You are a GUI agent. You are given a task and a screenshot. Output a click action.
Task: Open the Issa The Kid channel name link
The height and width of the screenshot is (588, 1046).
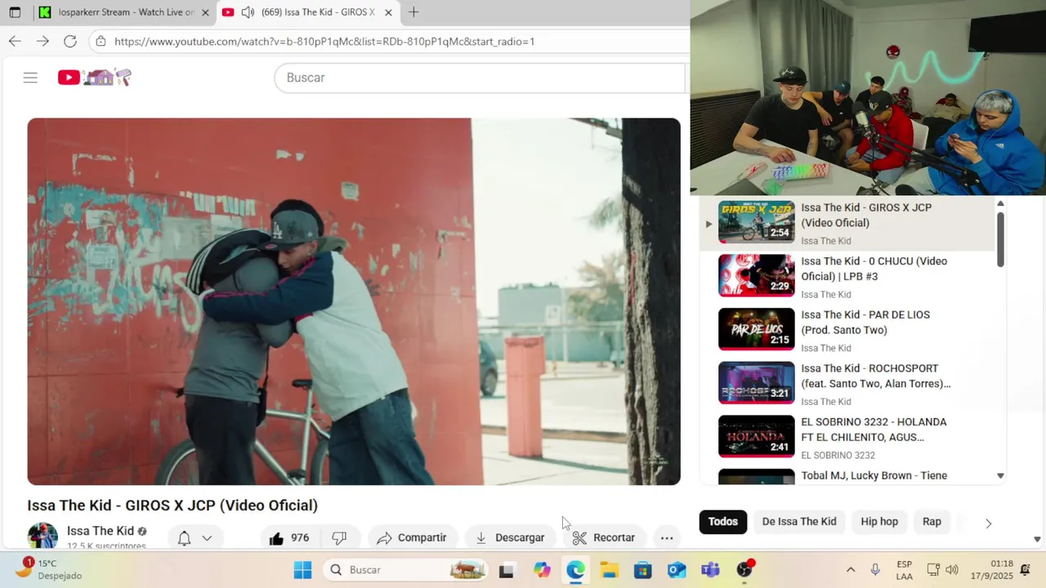(101, 531)
